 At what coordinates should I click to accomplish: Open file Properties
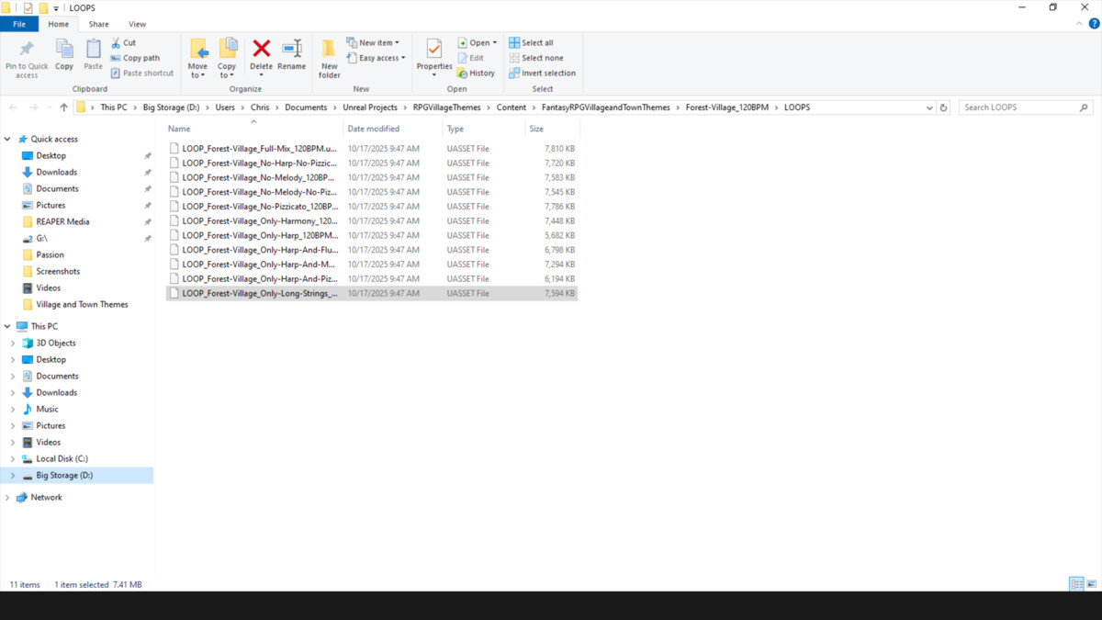pyautogui.click(x=433, y=57)
